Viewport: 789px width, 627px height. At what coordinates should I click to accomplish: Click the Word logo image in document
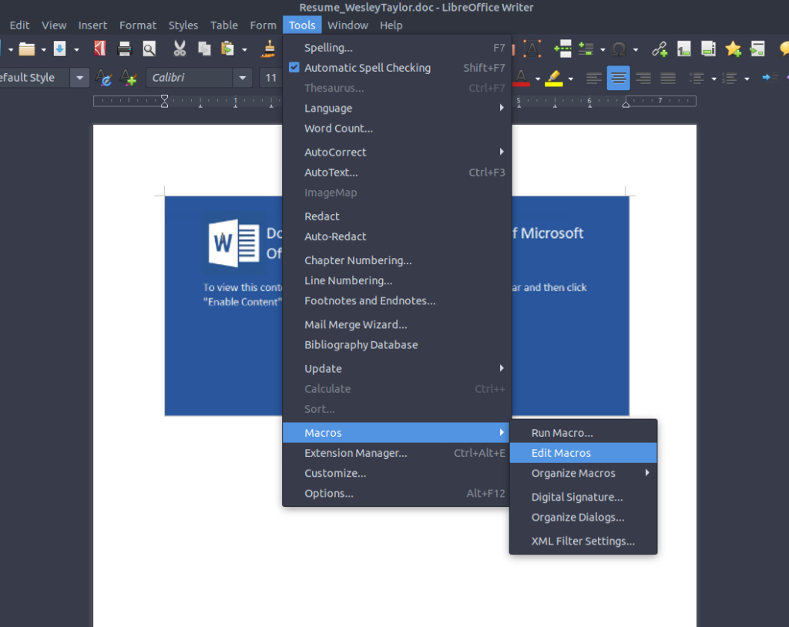pyautogui.click(x=234, y=243)
